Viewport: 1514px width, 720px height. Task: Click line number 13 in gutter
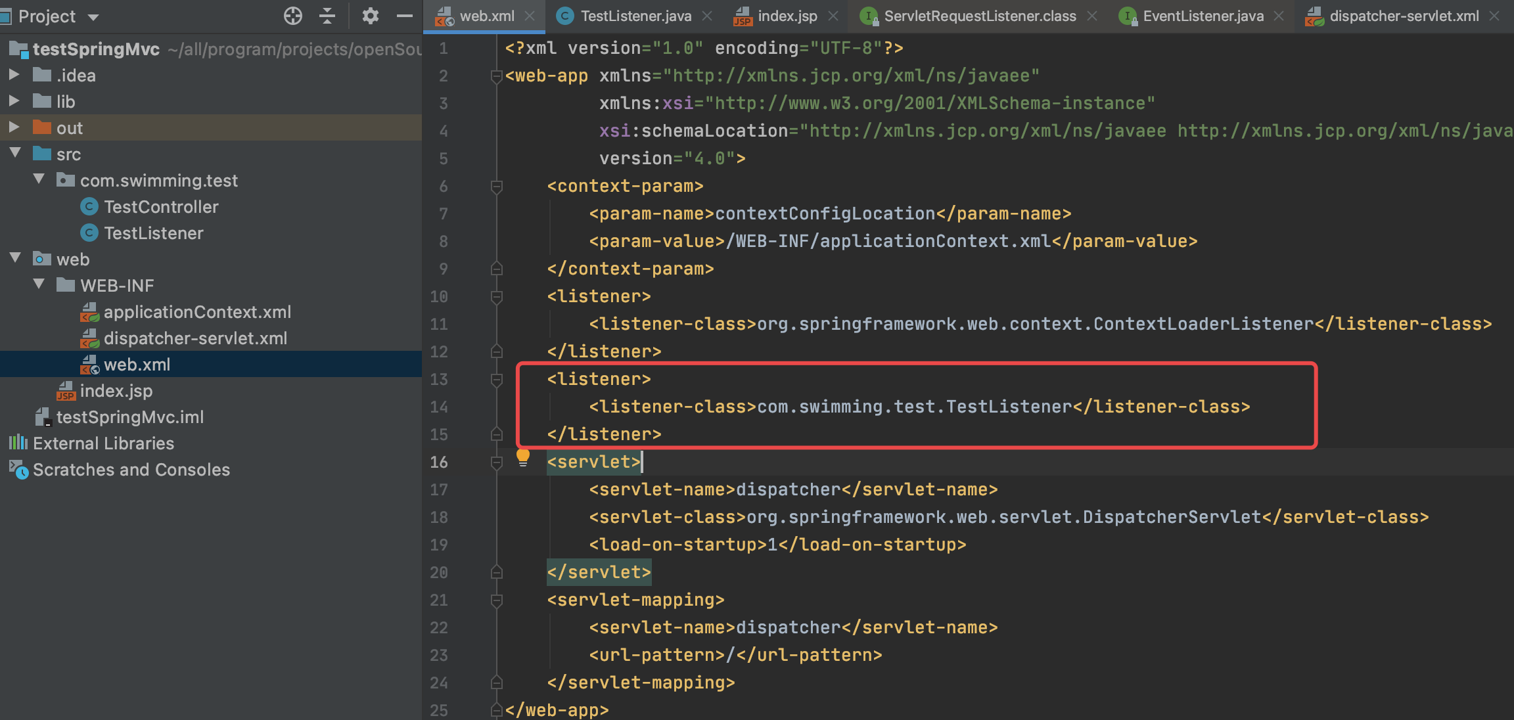point(438,380)
